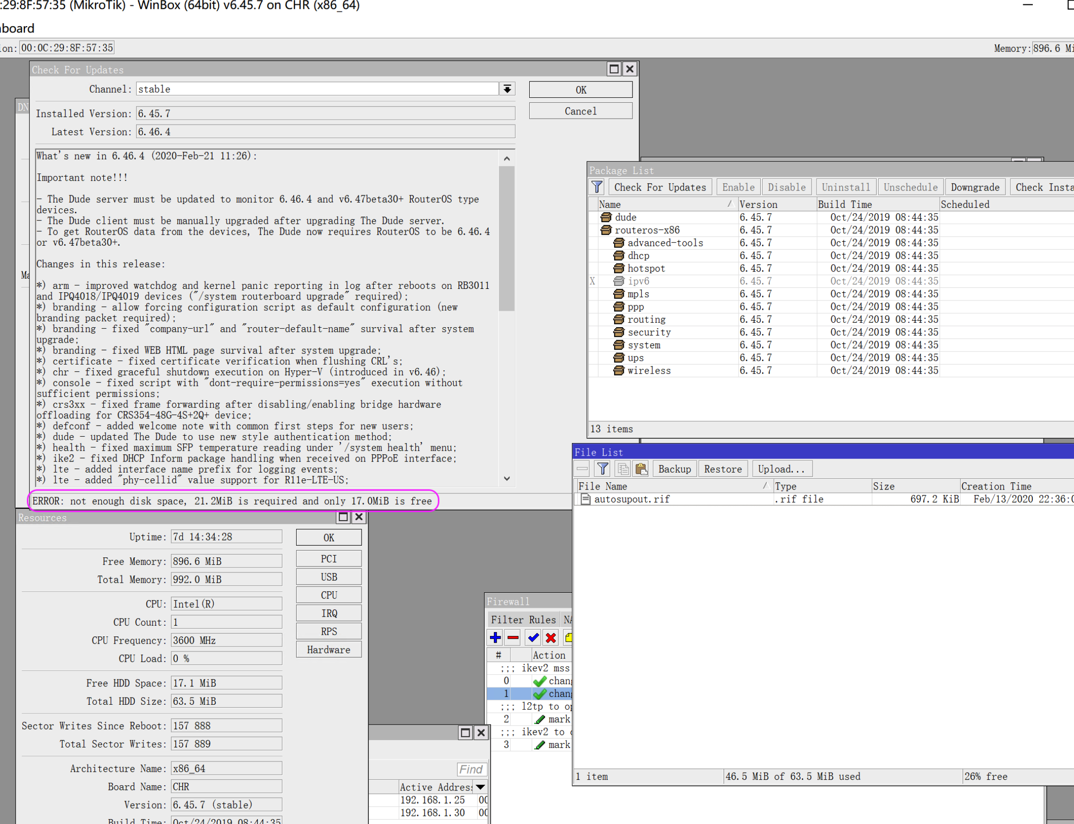This screenshot has width=1074, height=824.
Task: Click the blue plus add rule icon
Action: tap(495, 637)
